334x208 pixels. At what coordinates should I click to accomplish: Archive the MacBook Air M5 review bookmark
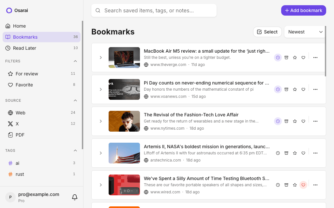(286, 58)
